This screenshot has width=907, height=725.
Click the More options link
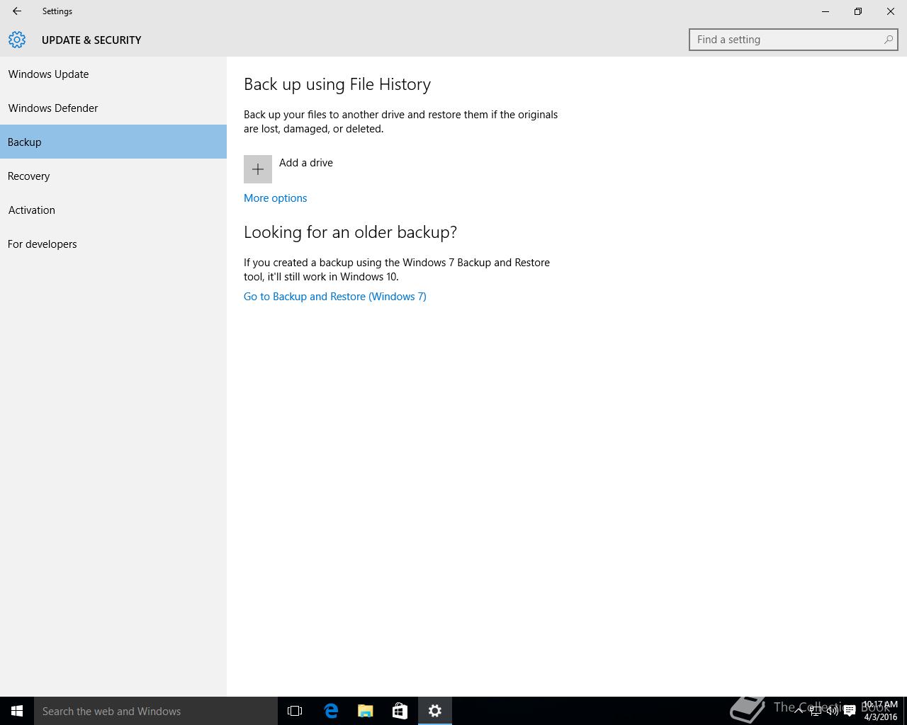pyautogui.click(x=276, y=198)
